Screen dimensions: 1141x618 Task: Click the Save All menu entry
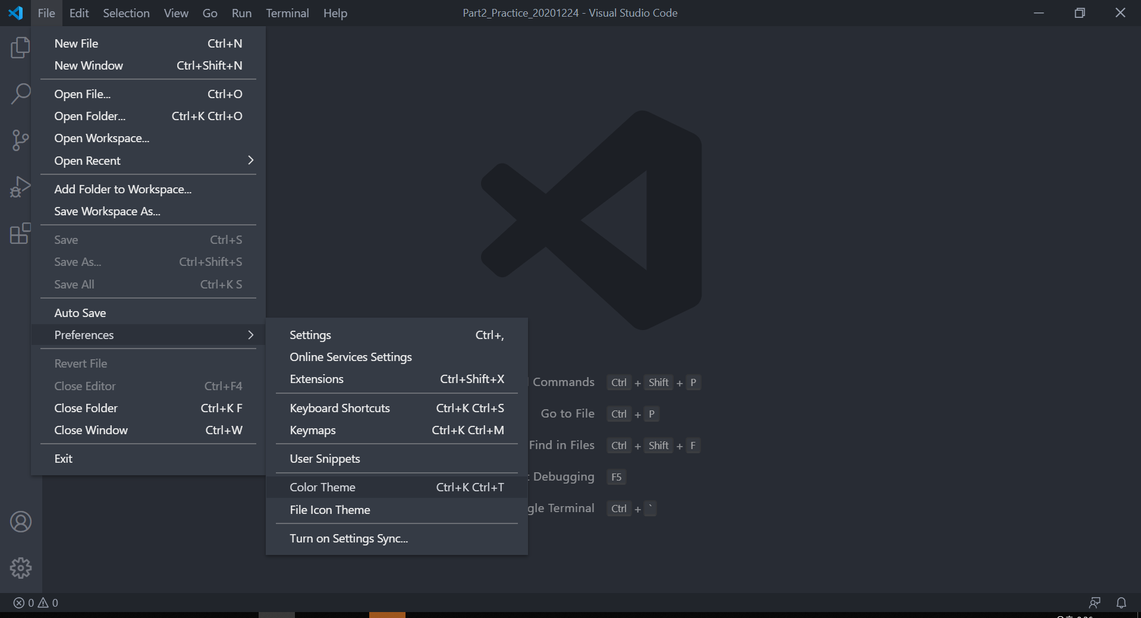[x=148, y=284]
